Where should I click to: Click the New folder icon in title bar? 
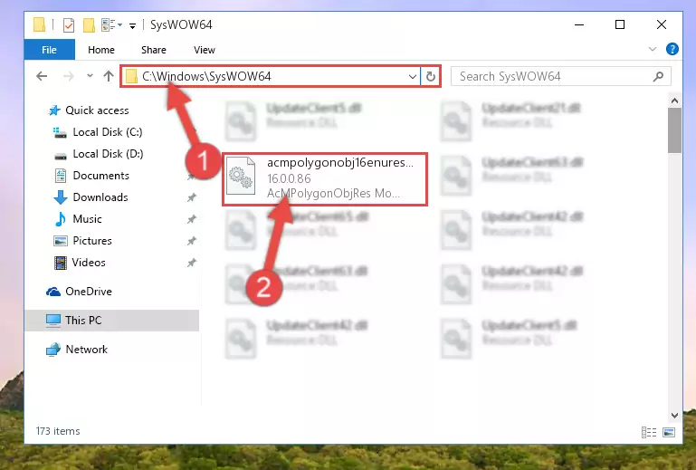pyautogui.click(x=89, y=25)
